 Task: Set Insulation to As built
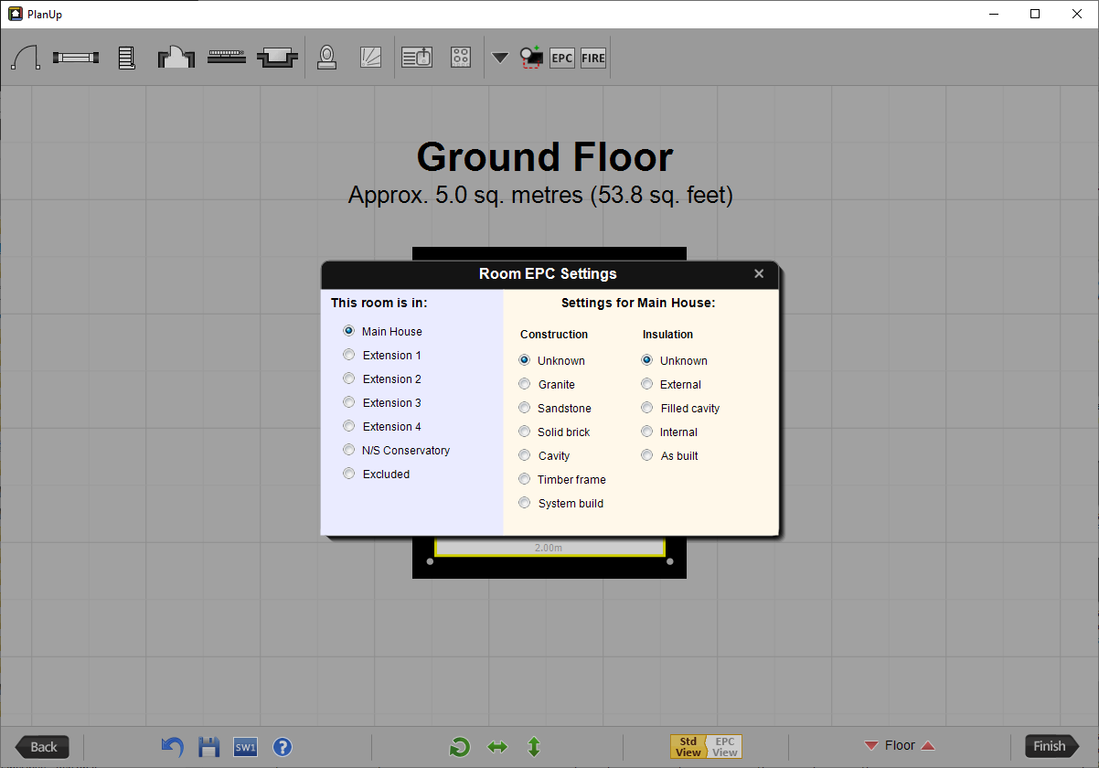(x=646, y=455)
